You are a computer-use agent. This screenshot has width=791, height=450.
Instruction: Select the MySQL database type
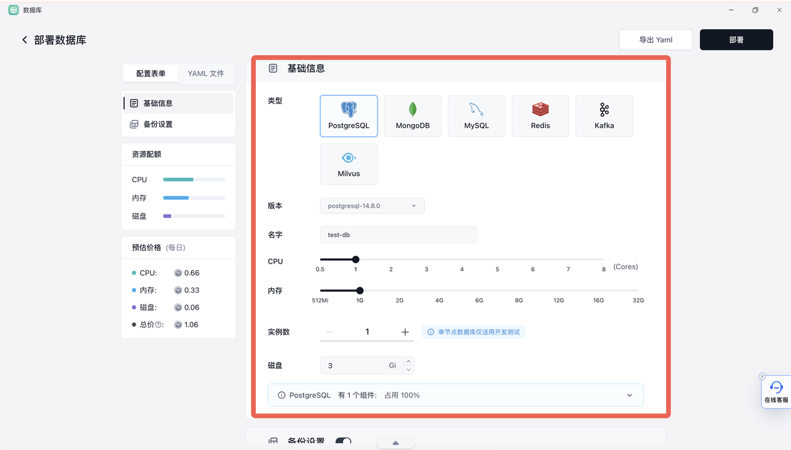476,116
